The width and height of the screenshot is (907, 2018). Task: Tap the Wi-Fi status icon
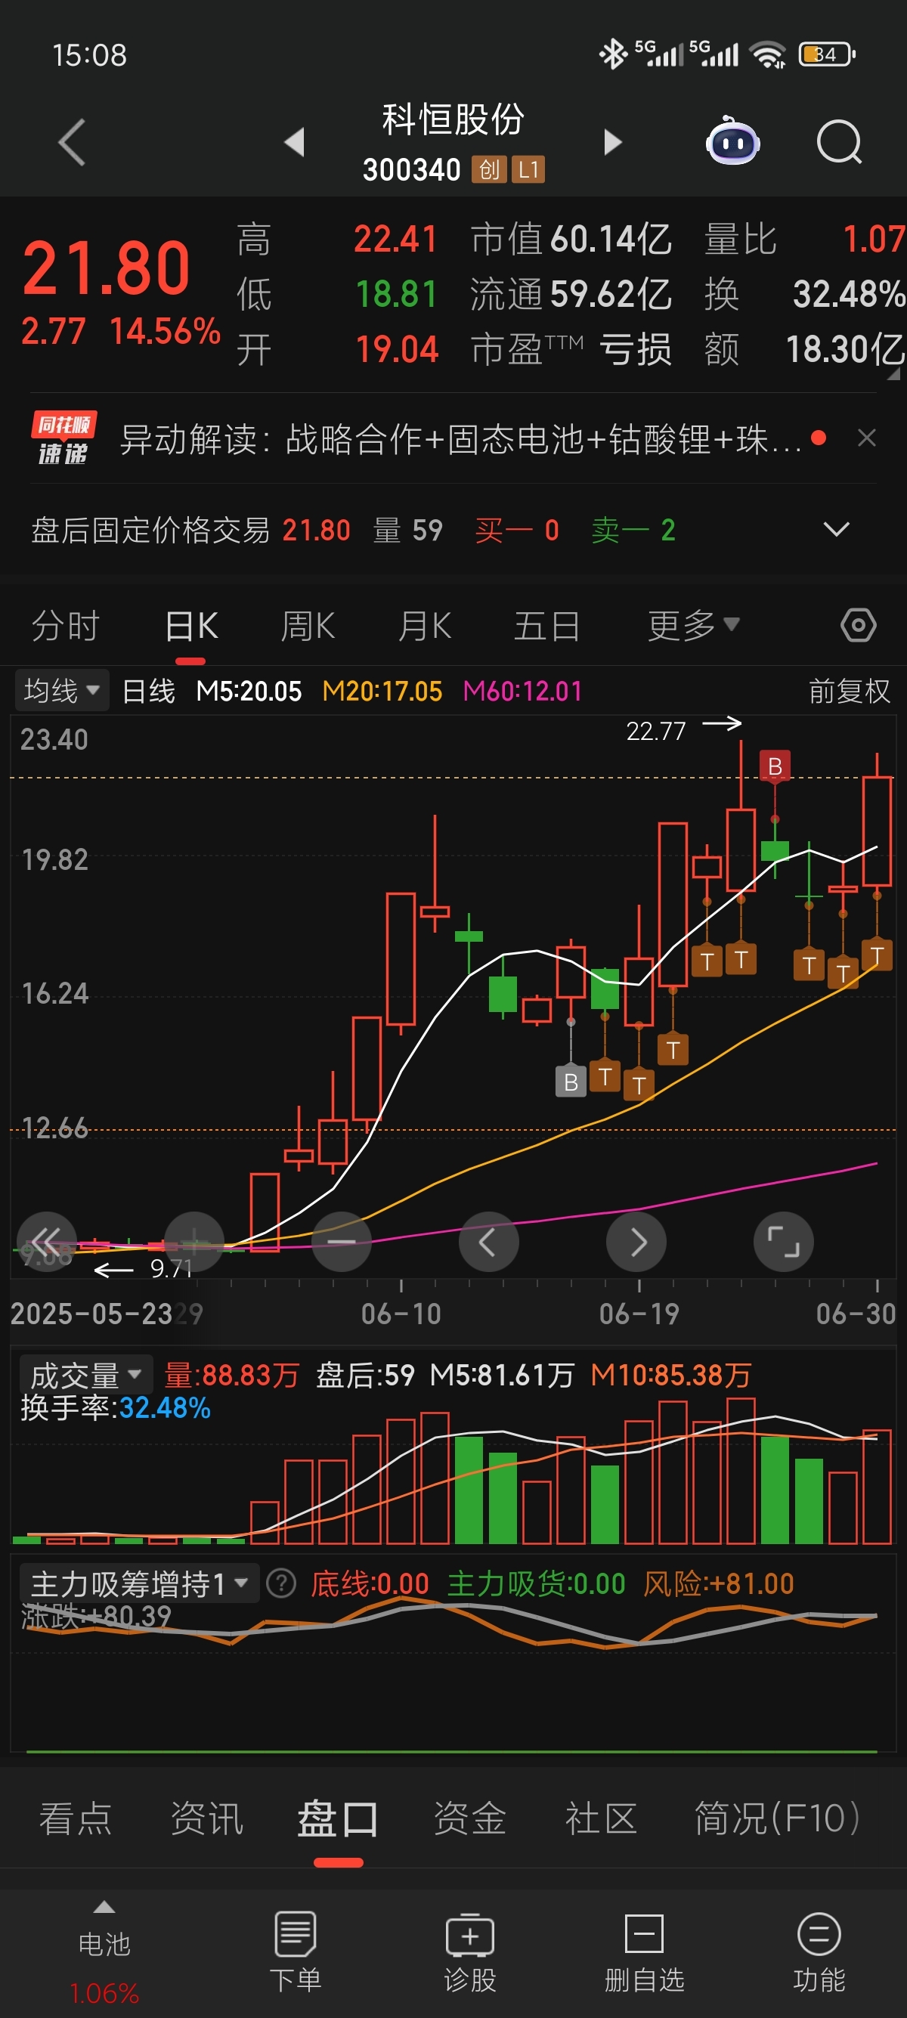(768, 54)
